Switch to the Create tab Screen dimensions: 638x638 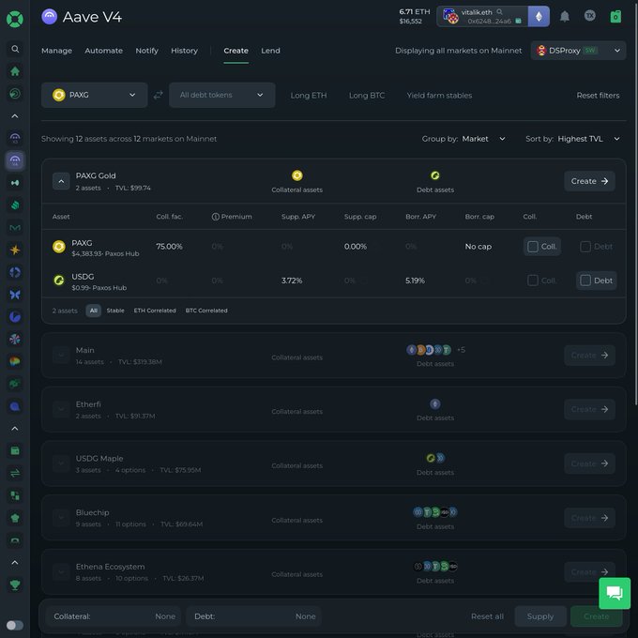tap(236, 51)
